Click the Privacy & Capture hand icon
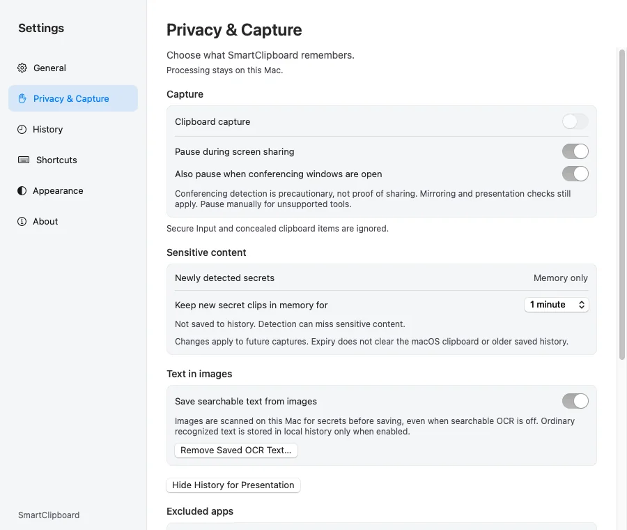This screenshot has width=627, height=530. [22, 98]
